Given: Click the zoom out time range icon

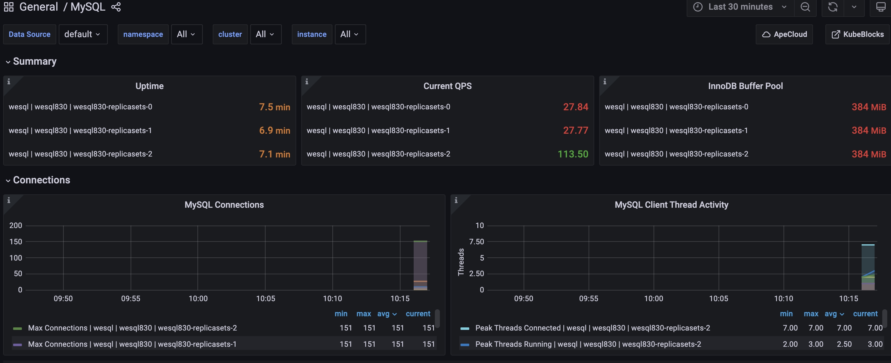Looking at the screenshot, I should (805, 7).
